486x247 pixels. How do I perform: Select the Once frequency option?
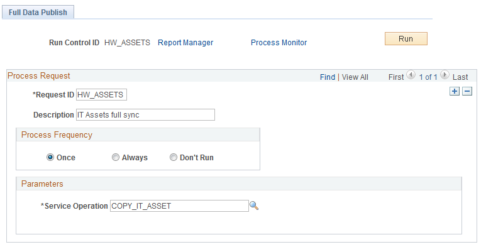coord(50,157)
